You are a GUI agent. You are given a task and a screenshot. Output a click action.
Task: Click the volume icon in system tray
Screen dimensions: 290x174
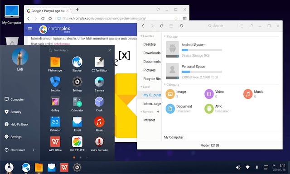(x=238, y=168)
